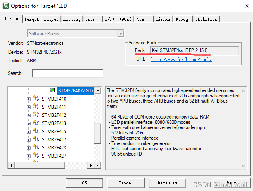
Task: Expand the STM32F412 tree node
Action: (x=28, y=115)
